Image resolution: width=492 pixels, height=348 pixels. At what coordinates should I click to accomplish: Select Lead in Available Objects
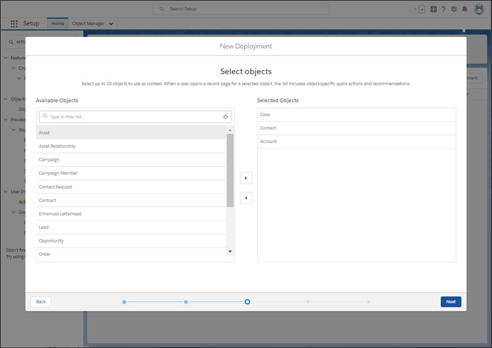(131, 227)
